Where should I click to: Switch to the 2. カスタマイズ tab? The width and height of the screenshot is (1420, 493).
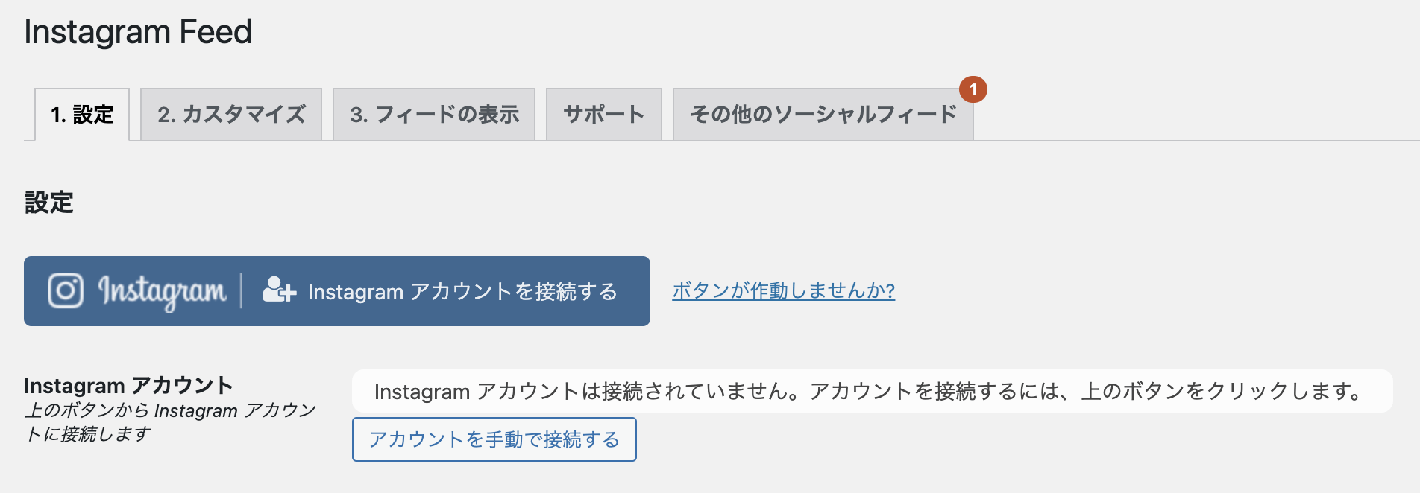[x=231, y=115]
